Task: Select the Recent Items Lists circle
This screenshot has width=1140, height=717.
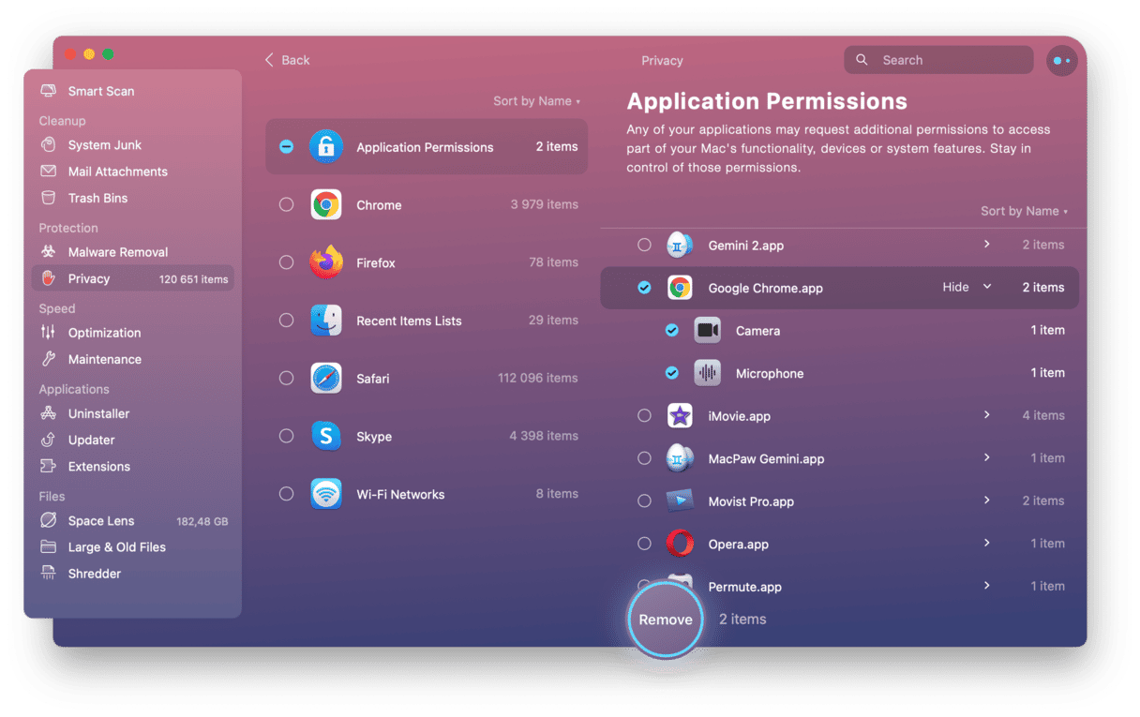Action: [287, 321]
